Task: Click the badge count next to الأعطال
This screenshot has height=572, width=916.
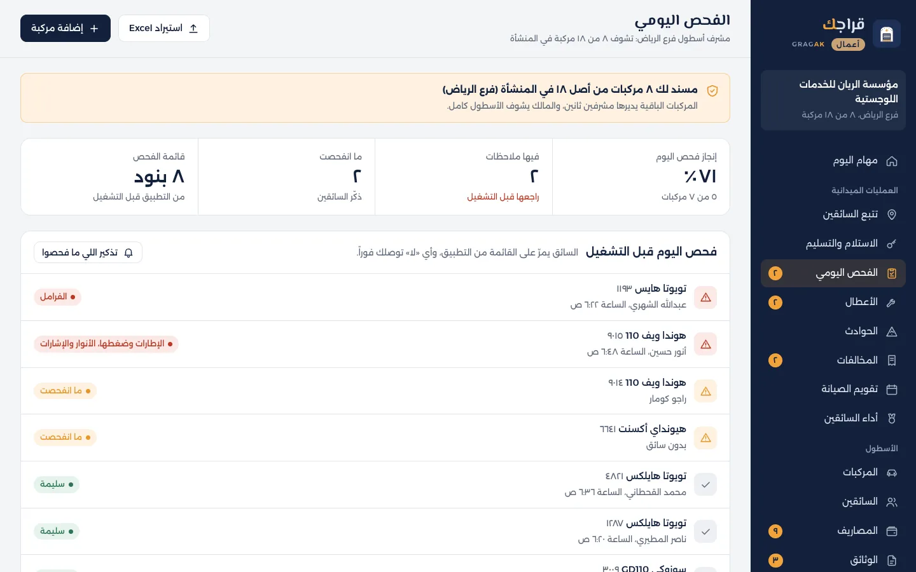Action: pos(775,303)
